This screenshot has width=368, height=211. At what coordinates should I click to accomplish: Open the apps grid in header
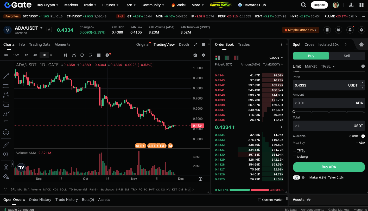361,5
